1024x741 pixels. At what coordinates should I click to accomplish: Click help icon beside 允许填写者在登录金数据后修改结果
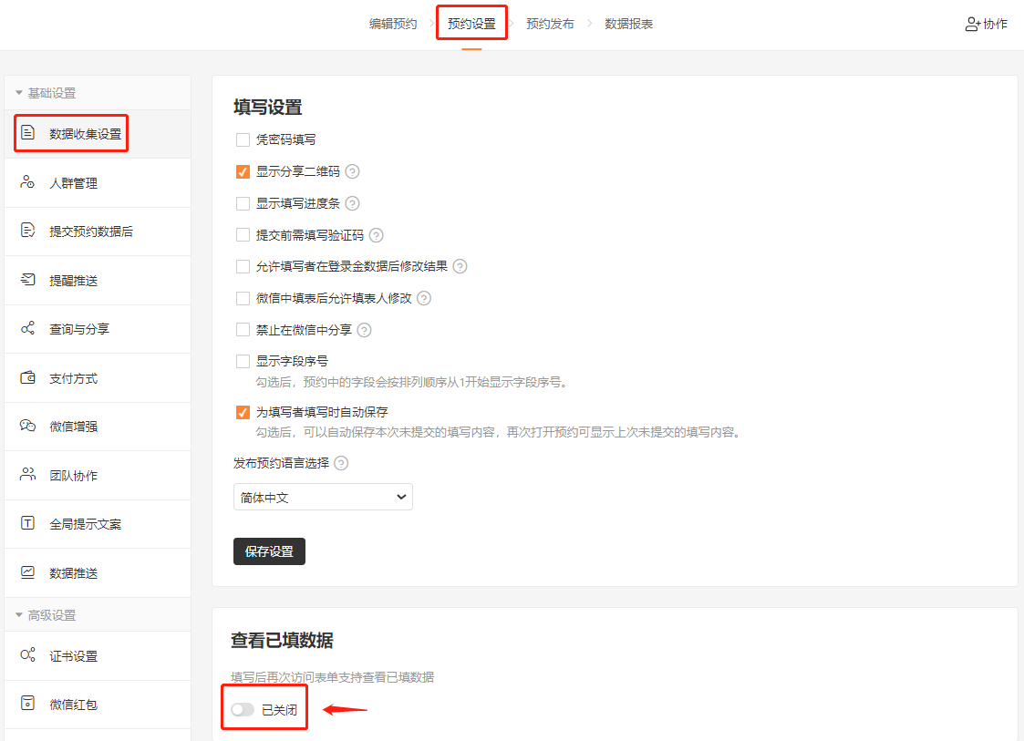[460, 266]
